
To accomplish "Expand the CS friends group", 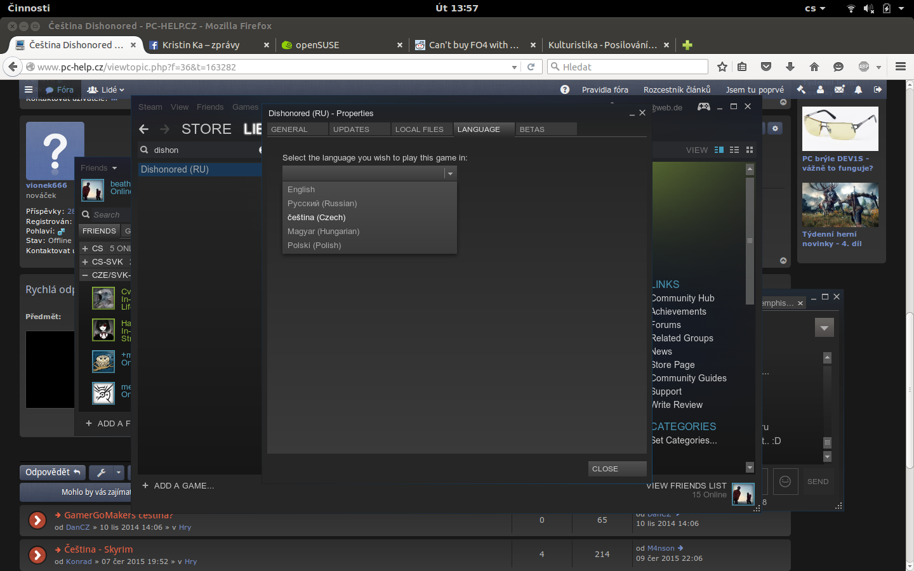I will (x=85, y=248).
